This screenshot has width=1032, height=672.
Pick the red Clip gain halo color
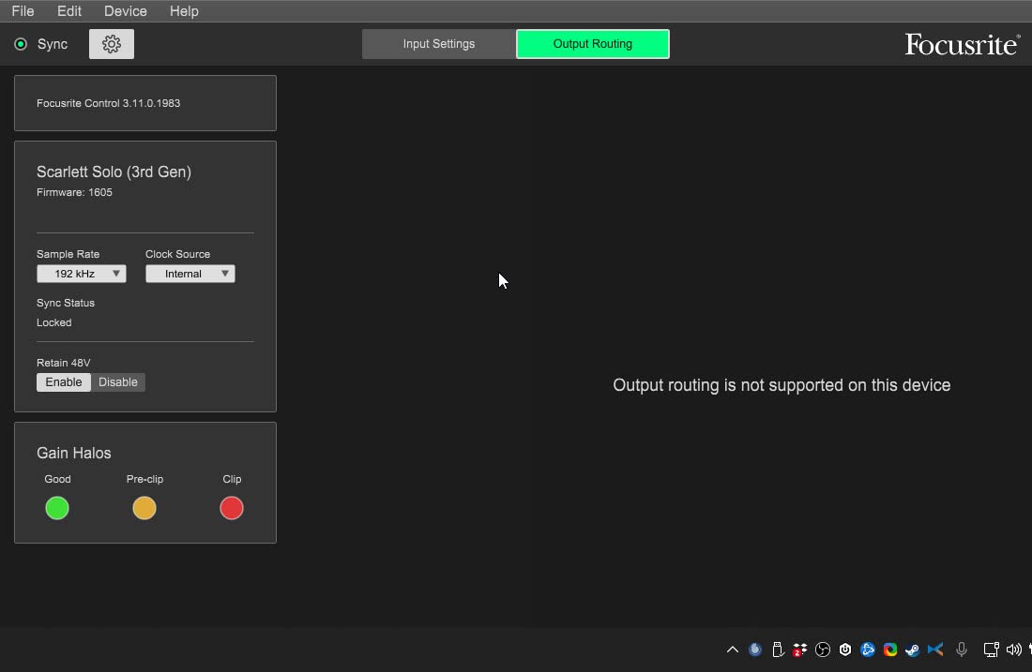coord(232,508)
